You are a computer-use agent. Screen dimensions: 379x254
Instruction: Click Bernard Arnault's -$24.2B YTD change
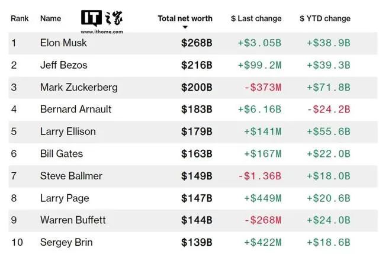tap(329, 110)
